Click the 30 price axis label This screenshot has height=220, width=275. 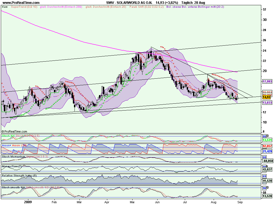click(x=265, y=20)
